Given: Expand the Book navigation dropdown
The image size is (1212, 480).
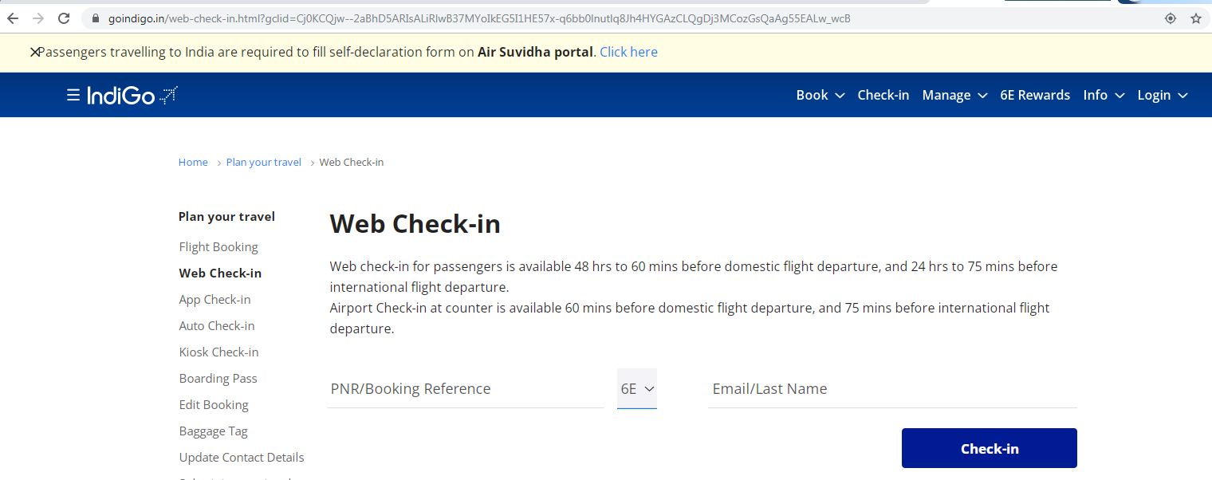Looking at the screenshot, I should [x=820, y=95].
